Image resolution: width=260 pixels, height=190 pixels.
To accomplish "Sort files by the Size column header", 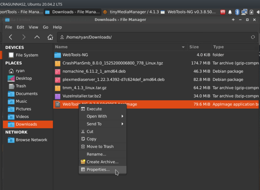I will coord(199,47).
